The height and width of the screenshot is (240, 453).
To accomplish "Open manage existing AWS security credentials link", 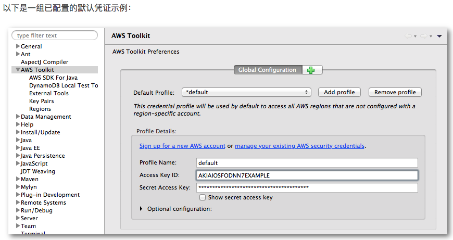I will pos(299,146).
